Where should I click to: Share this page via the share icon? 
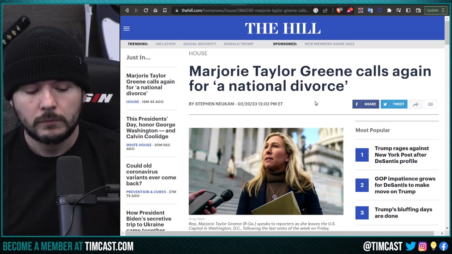coord(325,11)
